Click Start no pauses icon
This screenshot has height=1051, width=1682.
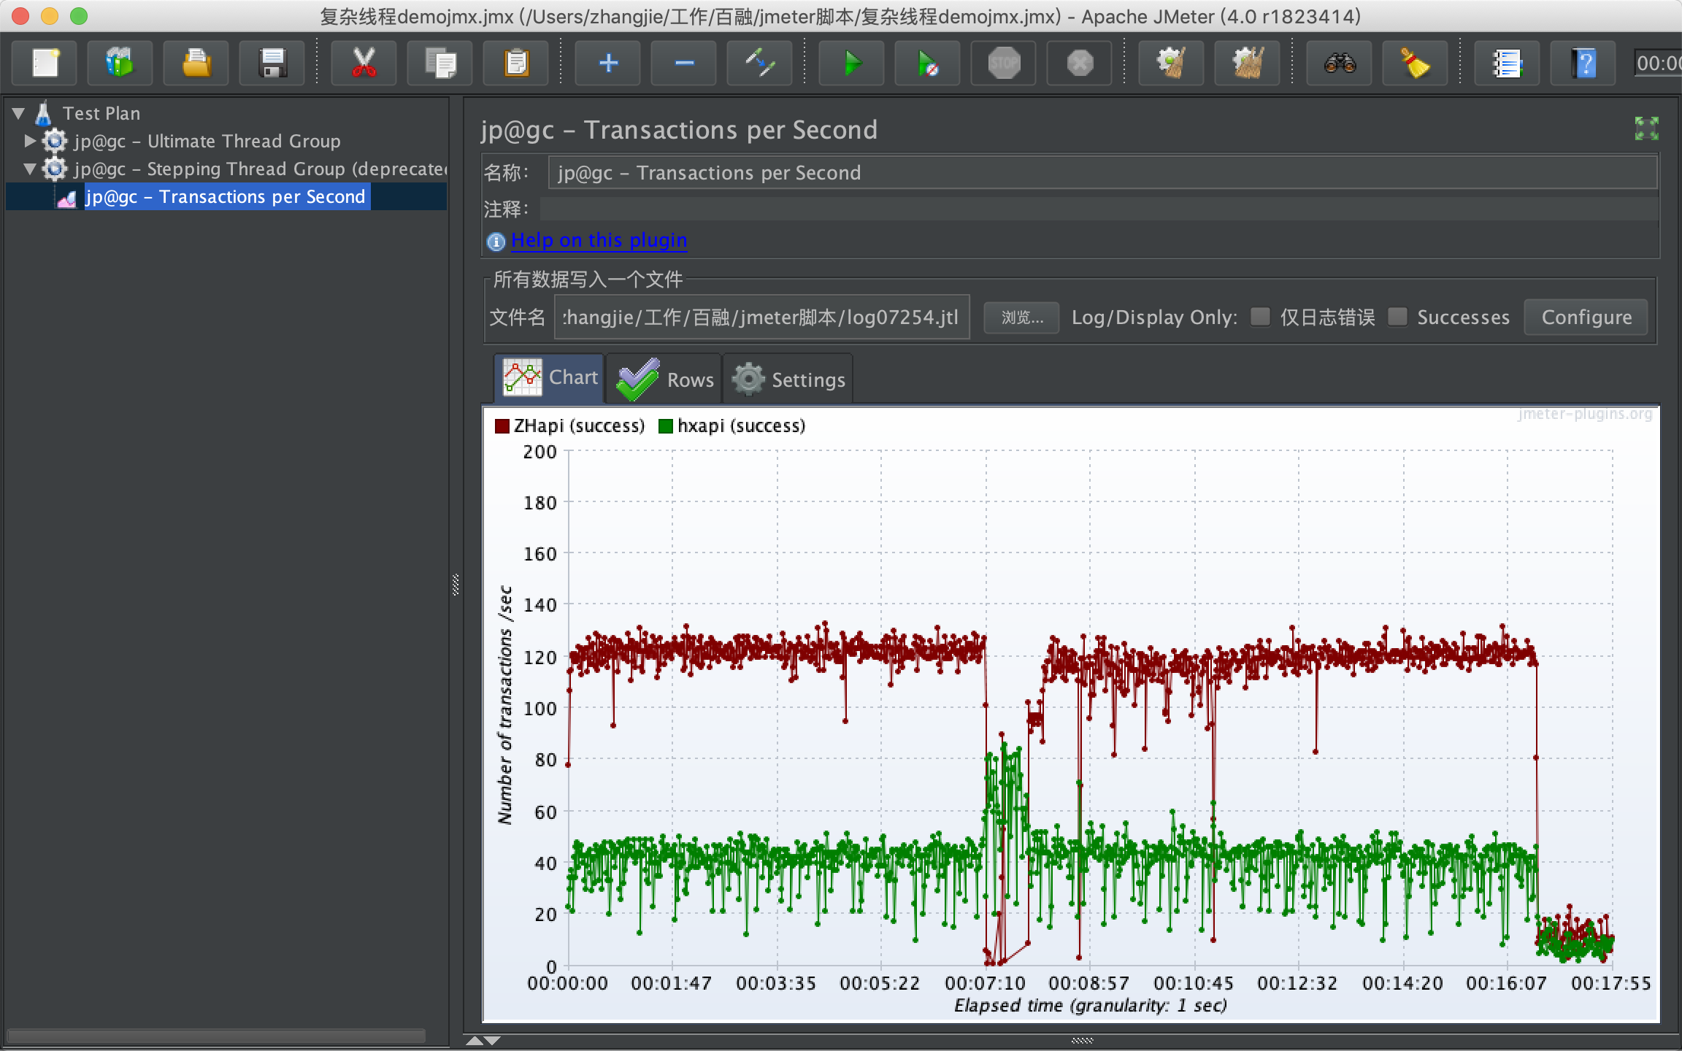coord(927,63)
